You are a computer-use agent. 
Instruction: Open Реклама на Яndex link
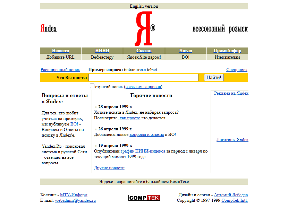pos(231,93)
